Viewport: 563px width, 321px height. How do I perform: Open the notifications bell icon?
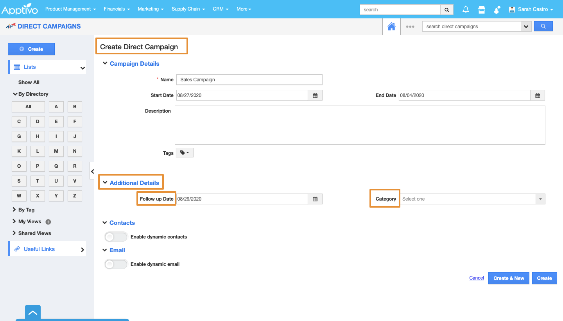pyautogui.click(x=466, y=10)
